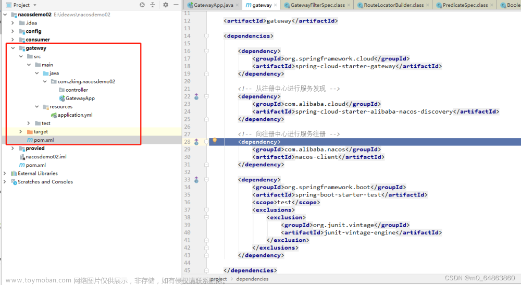521x285 pixels.
Task: Click the Maven icon on gateway tab
Action: [248, 5]
